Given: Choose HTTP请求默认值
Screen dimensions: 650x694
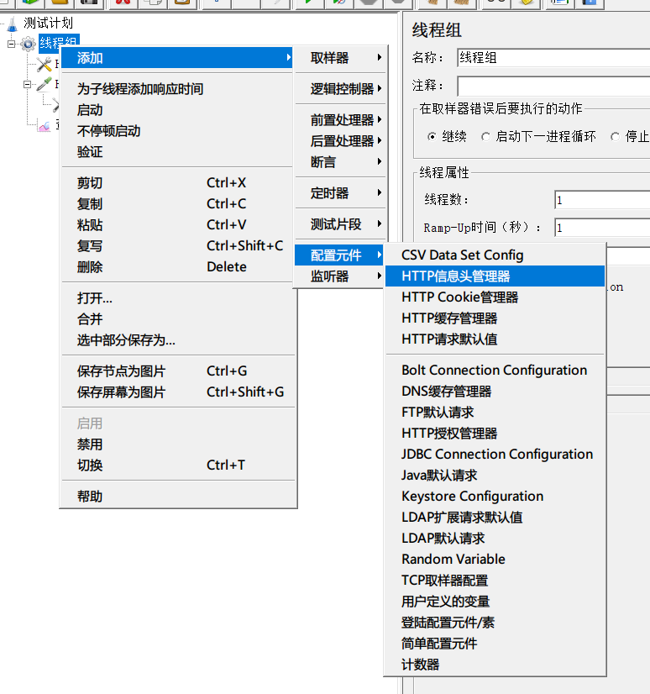Looking at the screenshot, I should (495, 339).
